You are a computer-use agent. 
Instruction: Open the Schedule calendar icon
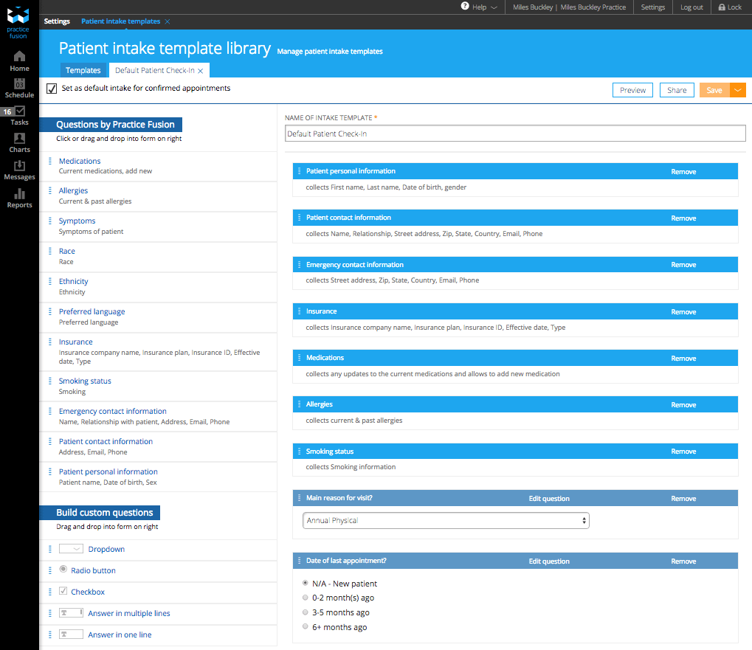point(19,84)
